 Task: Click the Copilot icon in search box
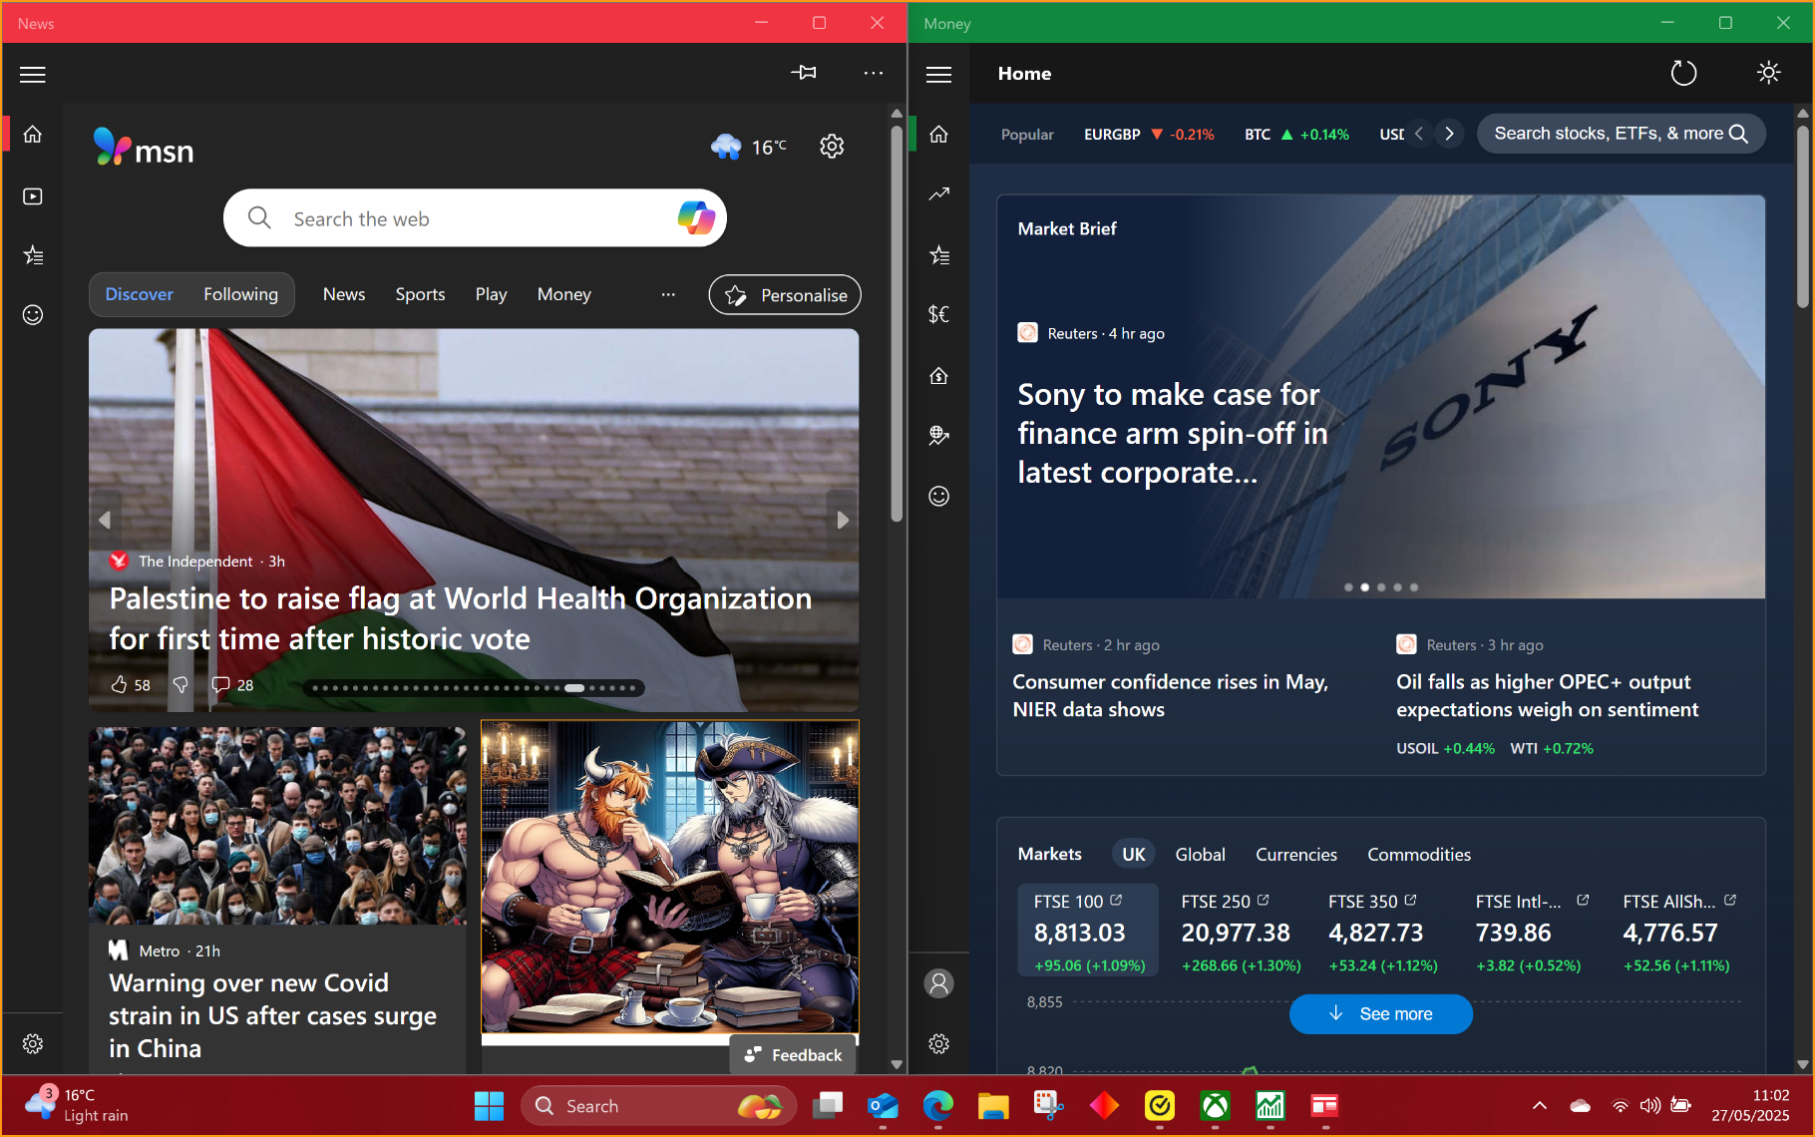[x=696, y=217]
